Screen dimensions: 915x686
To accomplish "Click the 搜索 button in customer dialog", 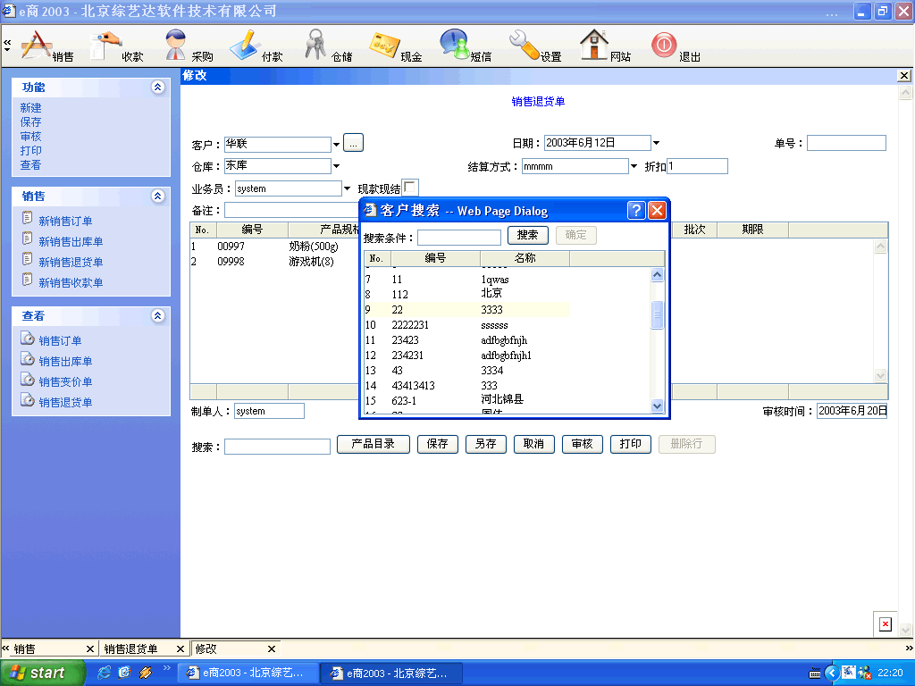I will tap(527, 235).
